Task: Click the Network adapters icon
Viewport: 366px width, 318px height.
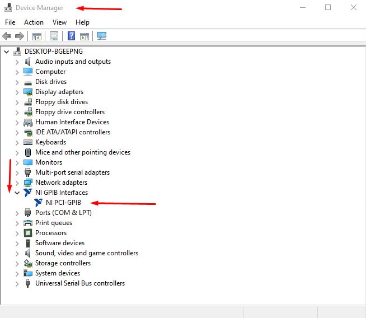Action: pos(28,183)
